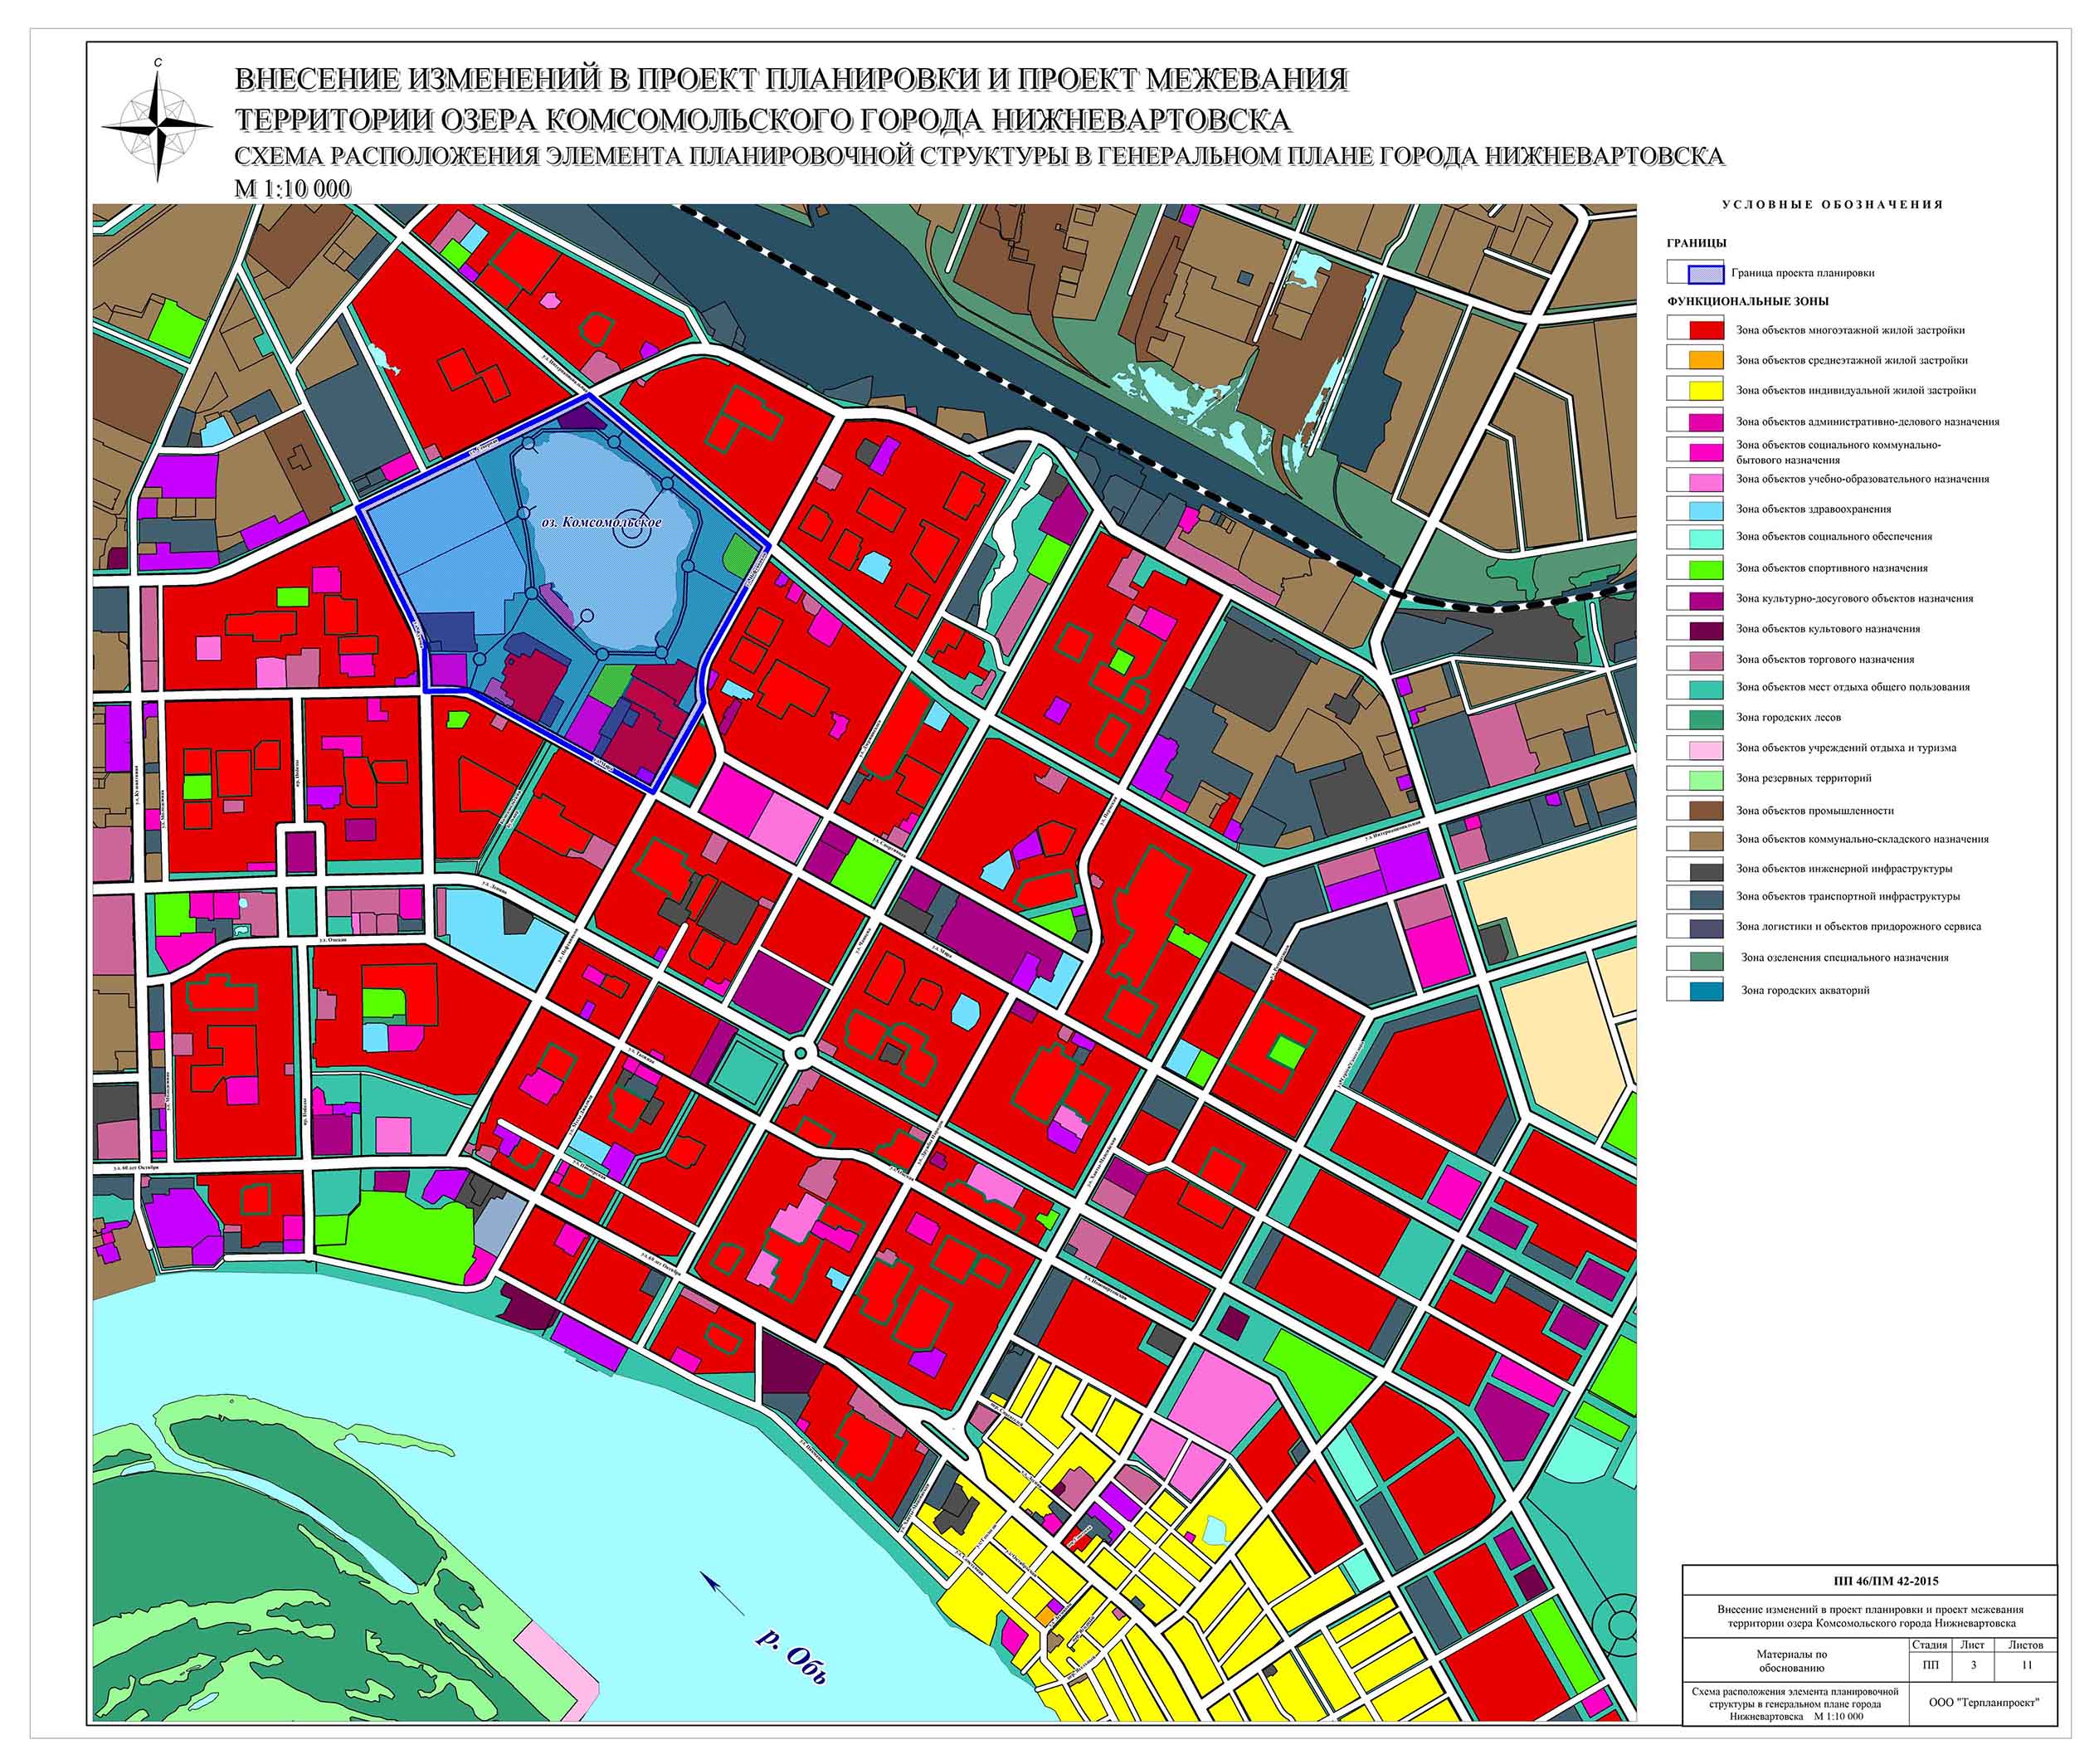Click the "р. Обь" river label
Screen dimensions: 2099x1764
coord(792,1659)
